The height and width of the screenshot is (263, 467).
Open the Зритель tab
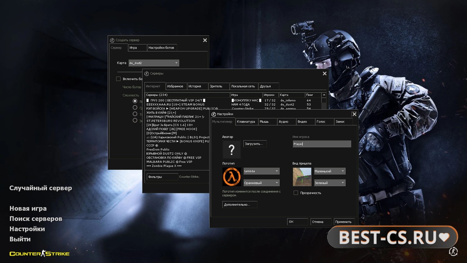pyautogui.click(x=218, y=86)
